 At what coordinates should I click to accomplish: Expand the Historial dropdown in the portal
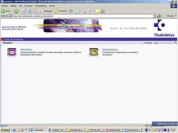147,43
